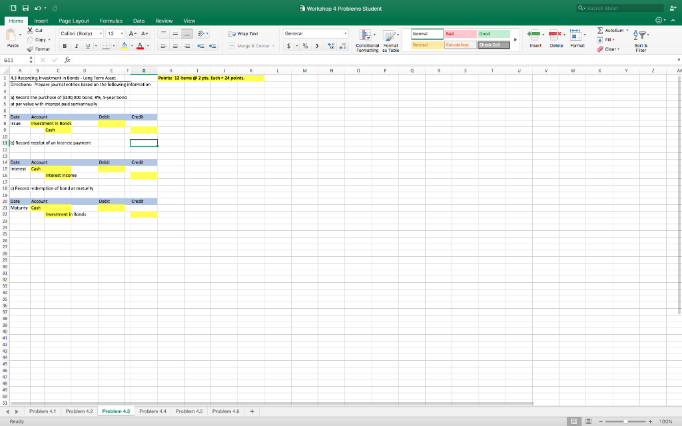Toggle bold formatting

click(65, 46)
